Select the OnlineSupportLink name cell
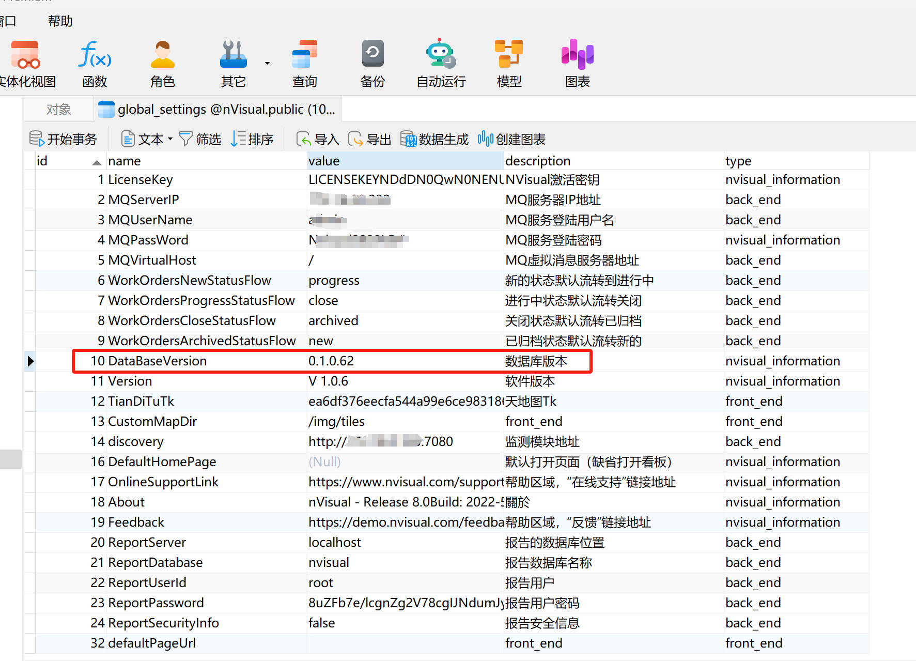The width and height of the screenshot is (916, 661). 207,482
